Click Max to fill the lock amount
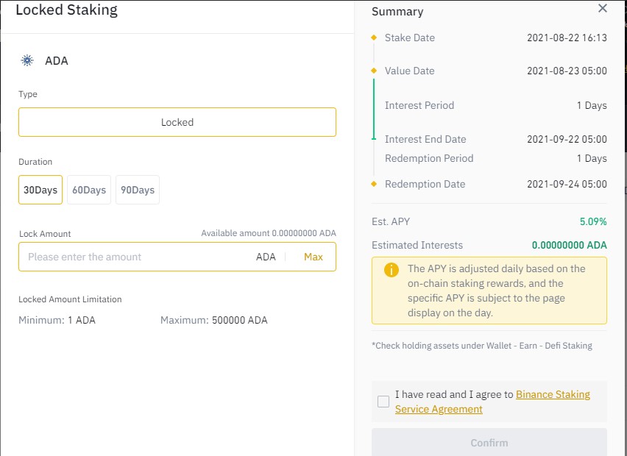Viewport: 627px width, 456px height. pos(313,257)
